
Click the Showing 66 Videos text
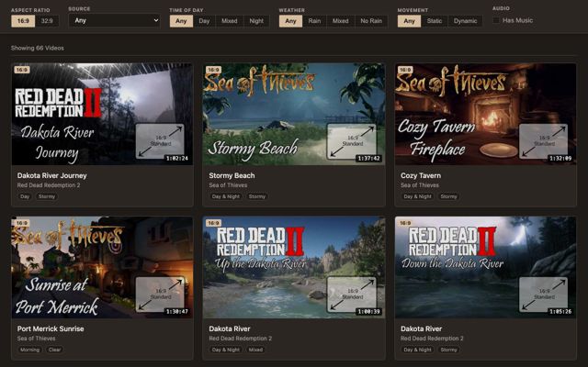coord(38,48)
